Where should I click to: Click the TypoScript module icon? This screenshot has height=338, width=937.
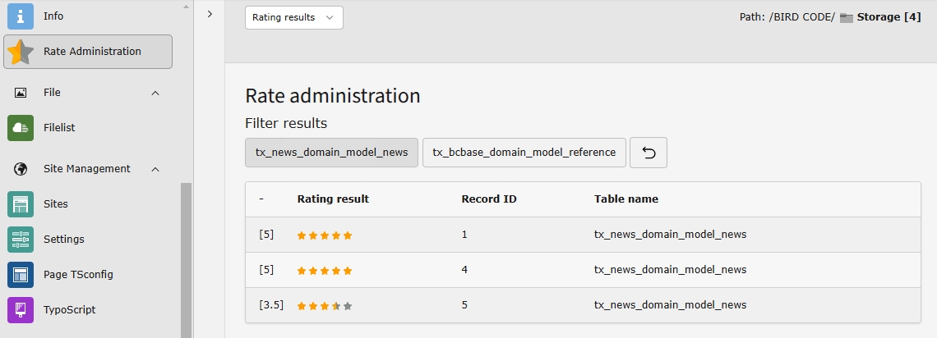(x=21, y=310)
